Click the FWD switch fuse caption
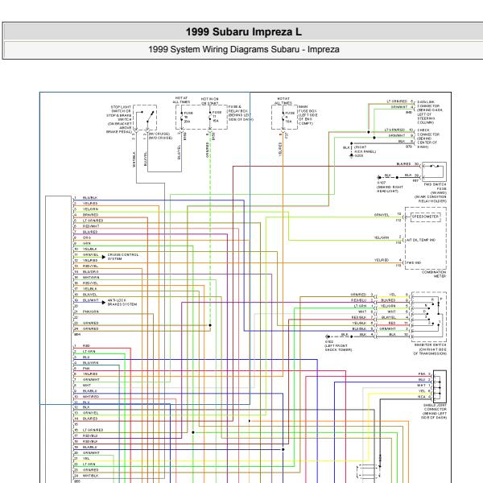483x483 pixels. click(431, 193)
